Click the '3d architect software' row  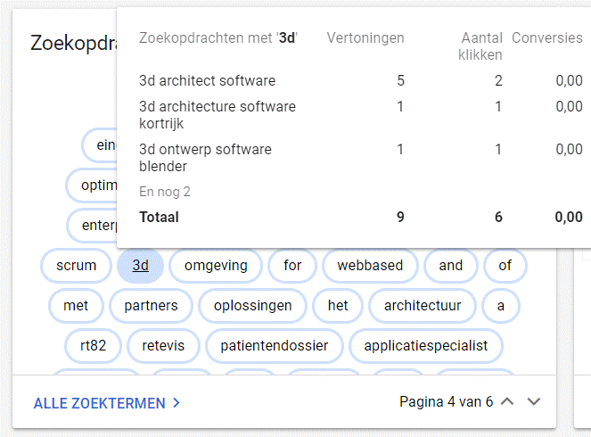(207, 81)
